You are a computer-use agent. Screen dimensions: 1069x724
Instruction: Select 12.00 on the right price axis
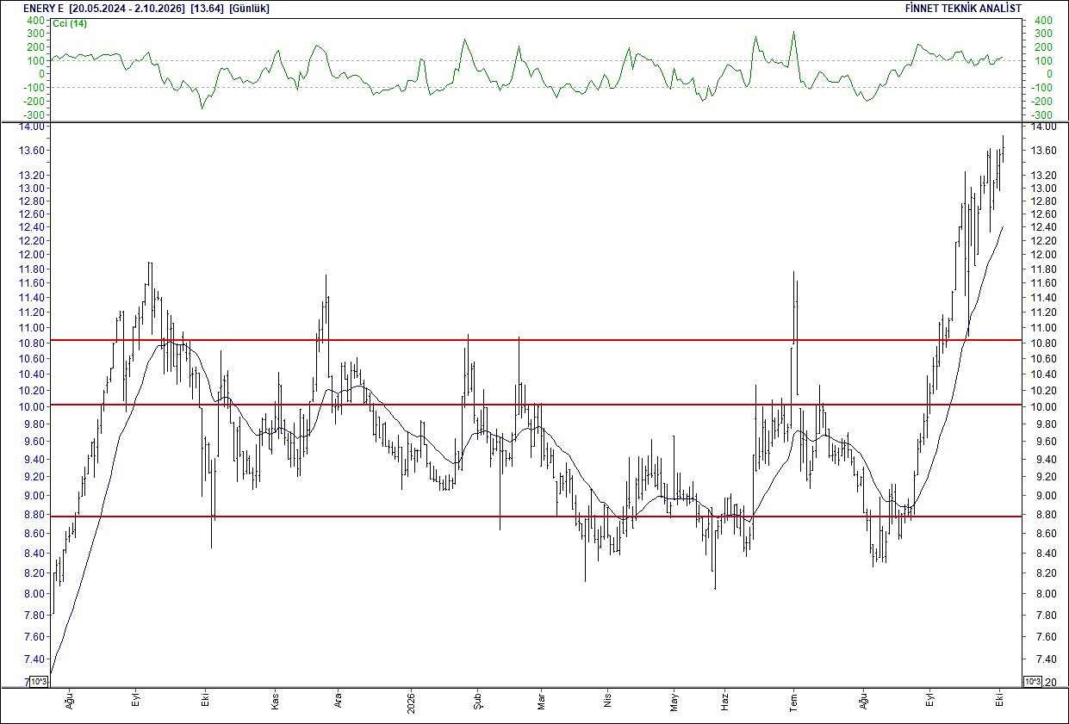point(1045,255)
